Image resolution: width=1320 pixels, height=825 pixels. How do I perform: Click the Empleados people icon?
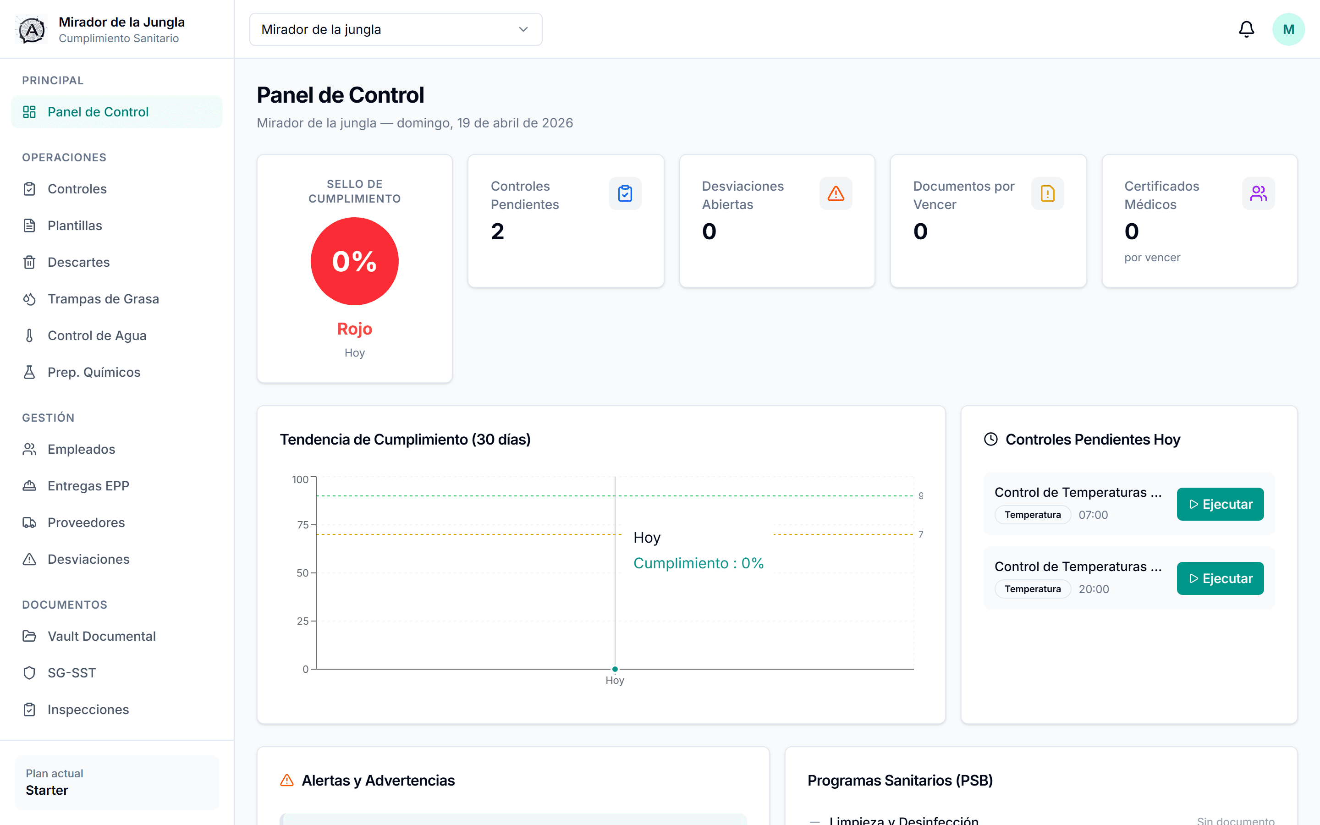click(29, 449)
